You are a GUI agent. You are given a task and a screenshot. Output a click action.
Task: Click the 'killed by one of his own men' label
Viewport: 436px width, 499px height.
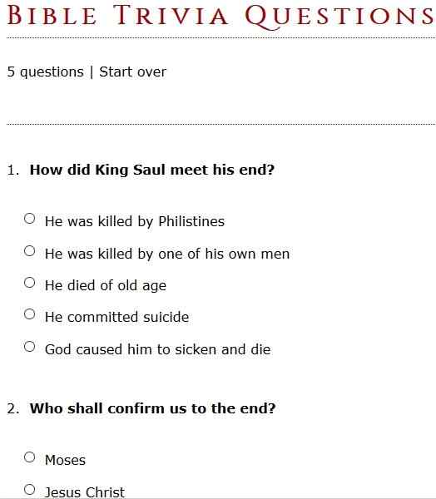(167, 254)
